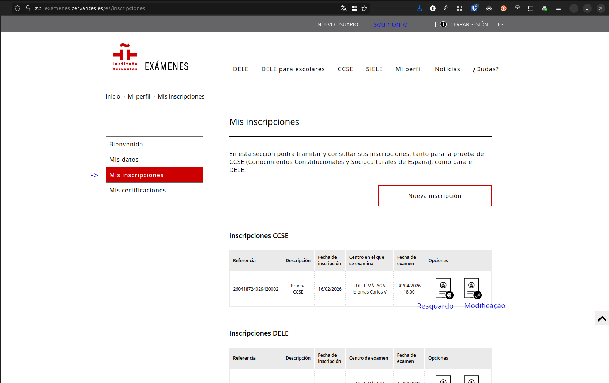Image resolution: width=609 pixels, height=383 pixels.
Task: Open the Firefox downloads icon
Action: point(420,8)
